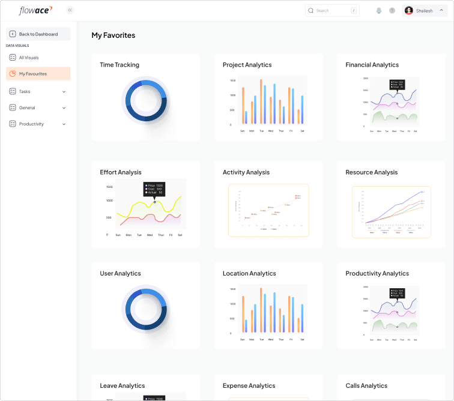Click the Location Analytics title
This screenshot has width=454, height=401.
coord(249,273)
